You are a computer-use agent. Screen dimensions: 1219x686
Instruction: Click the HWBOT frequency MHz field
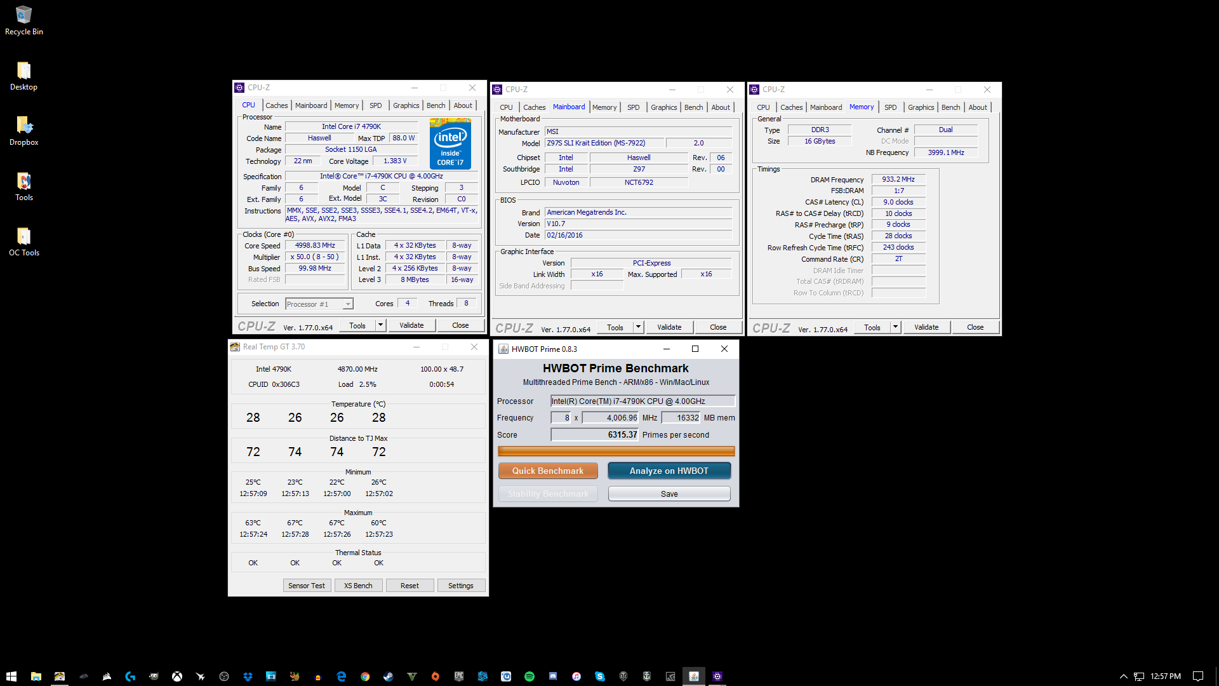click(x=611, y=417)
